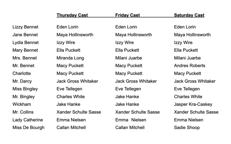Click Sadie Shoop in Saturday column
The width and height of the screenshot is (231, 144).
[187, 128]
